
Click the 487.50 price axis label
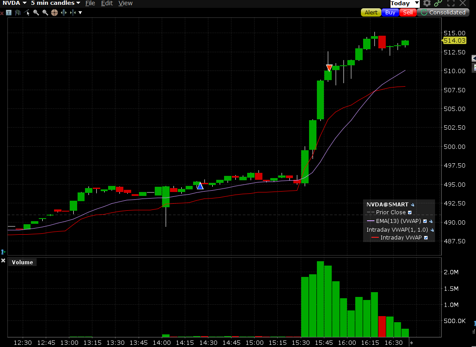coord(455,241)
